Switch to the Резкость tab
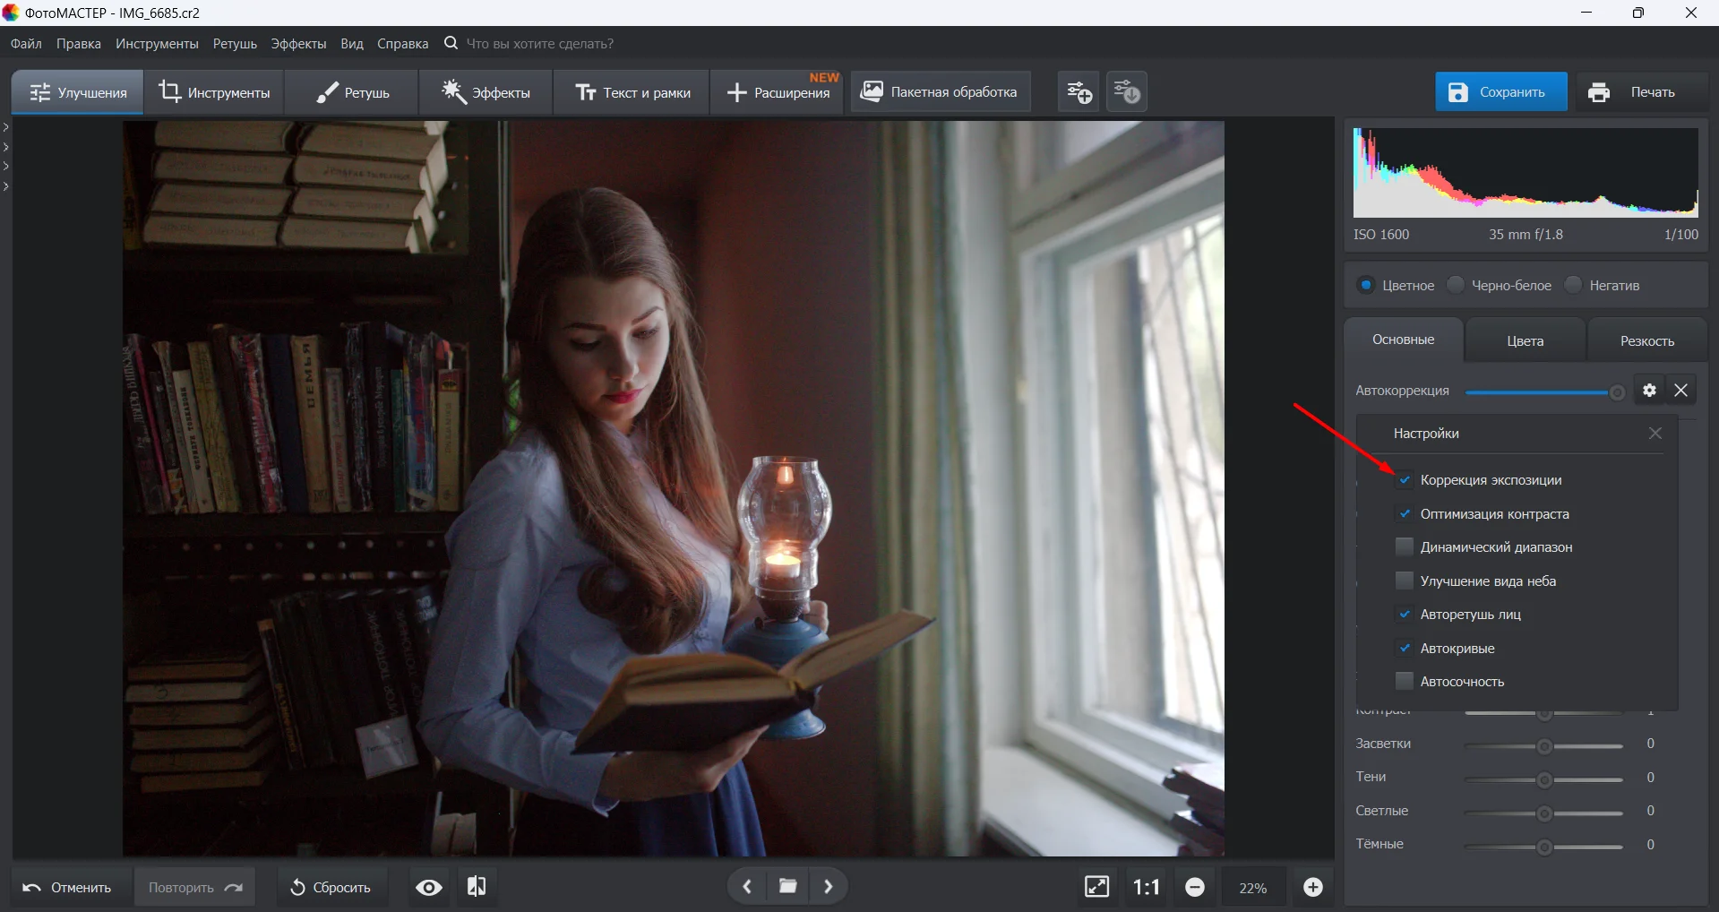This screenshot has height=912, width=1719. click(1647, 340)
